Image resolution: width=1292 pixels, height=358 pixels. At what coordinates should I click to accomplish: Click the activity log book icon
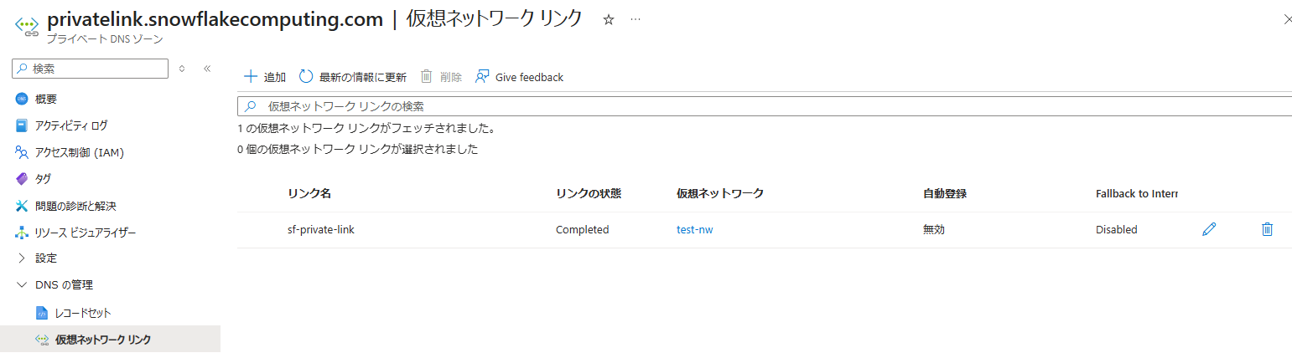click(x=22, y=125)
